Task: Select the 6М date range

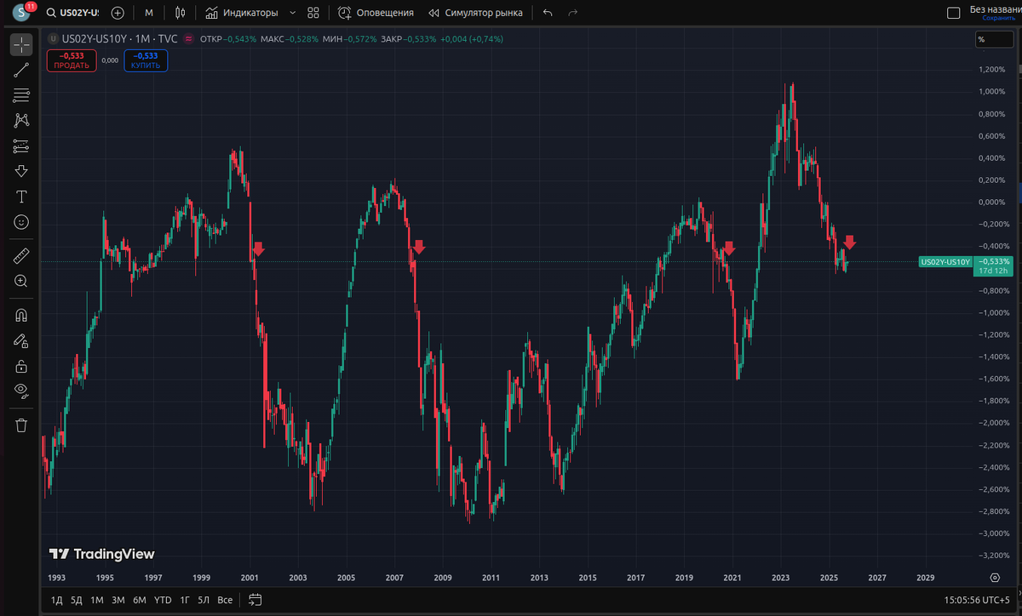Action: point(139,600)
